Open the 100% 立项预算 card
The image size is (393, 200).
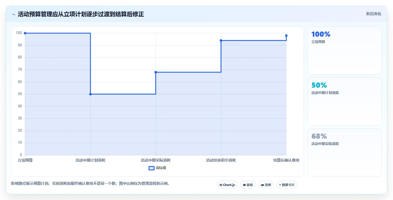[345, 50]
